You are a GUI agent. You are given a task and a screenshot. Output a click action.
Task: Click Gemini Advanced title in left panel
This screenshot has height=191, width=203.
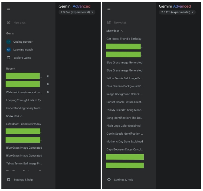[x=74, y=6]
